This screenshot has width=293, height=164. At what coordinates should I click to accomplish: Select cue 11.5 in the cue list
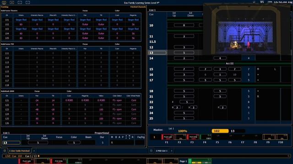(x=152, y=41)
